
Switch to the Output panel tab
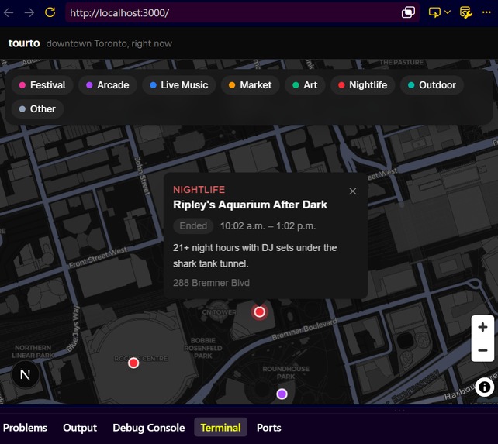[80, 428]
